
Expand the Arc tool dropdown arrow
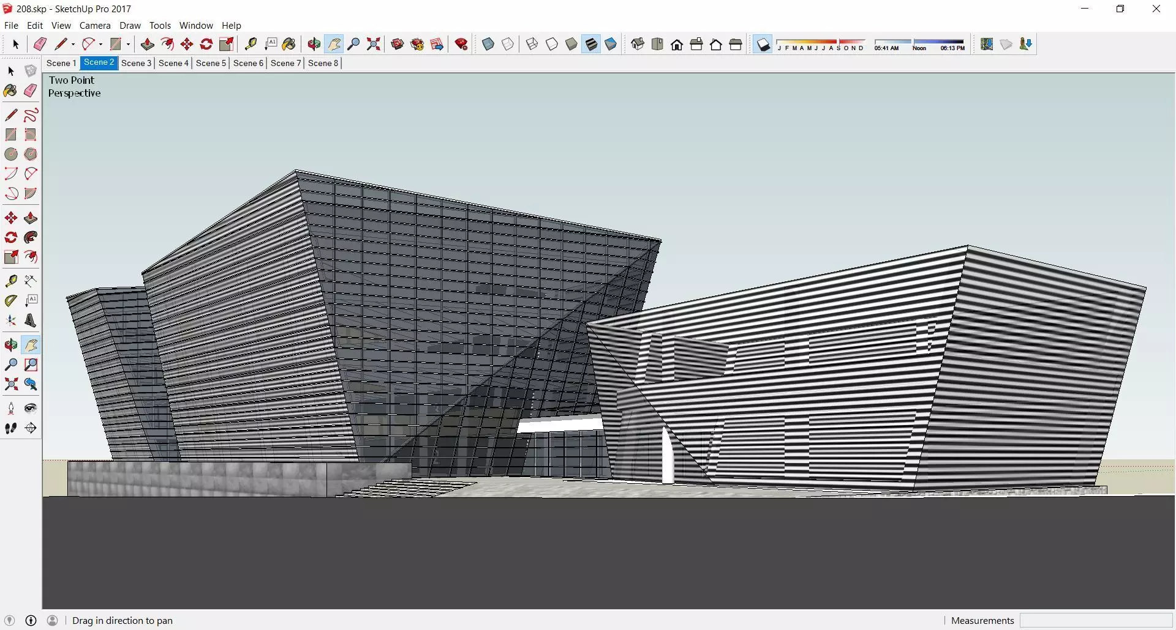point(100,44)
